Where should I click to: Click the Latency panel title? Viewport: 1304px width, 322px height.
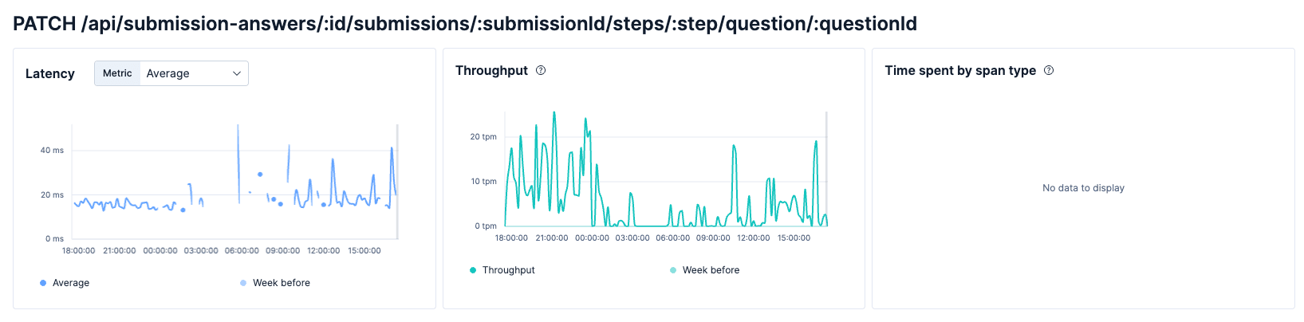click(x=50, y=73)
